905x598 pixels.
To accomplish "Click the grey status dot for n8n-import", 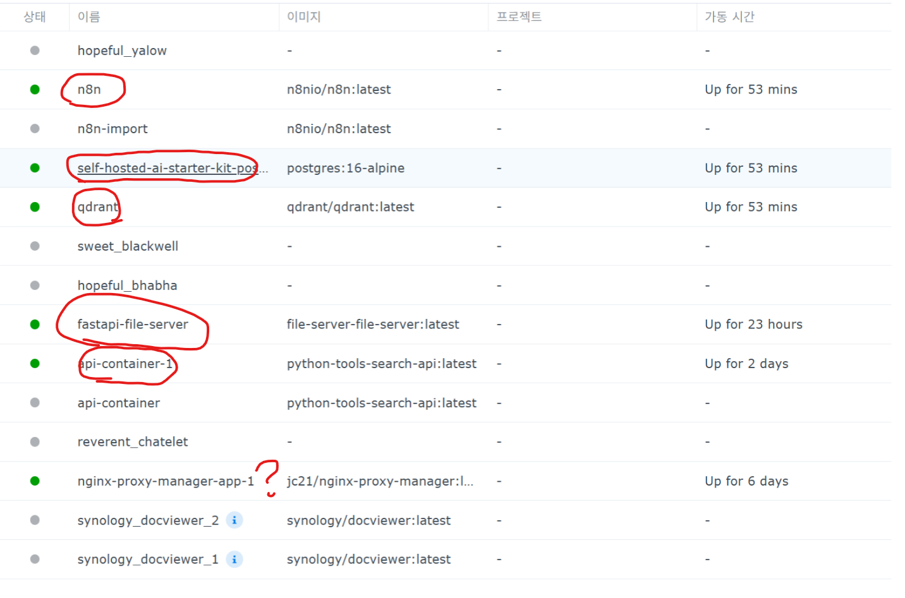I will (x=35, y=129).
